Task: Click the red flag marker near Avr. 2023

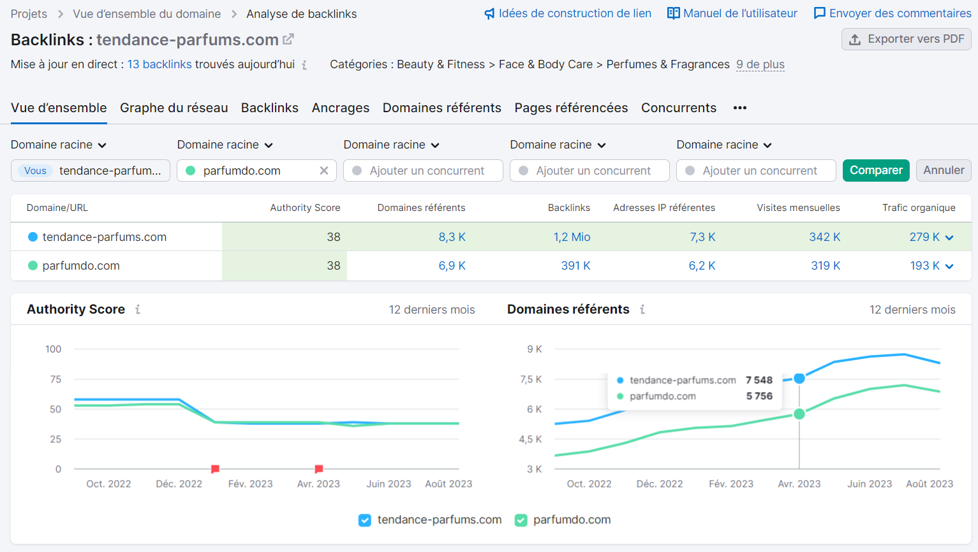Action: pyautogui.click(x=319, y=469)
